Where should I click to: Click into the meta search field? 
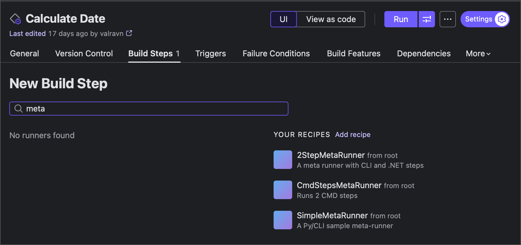(154, 109)
